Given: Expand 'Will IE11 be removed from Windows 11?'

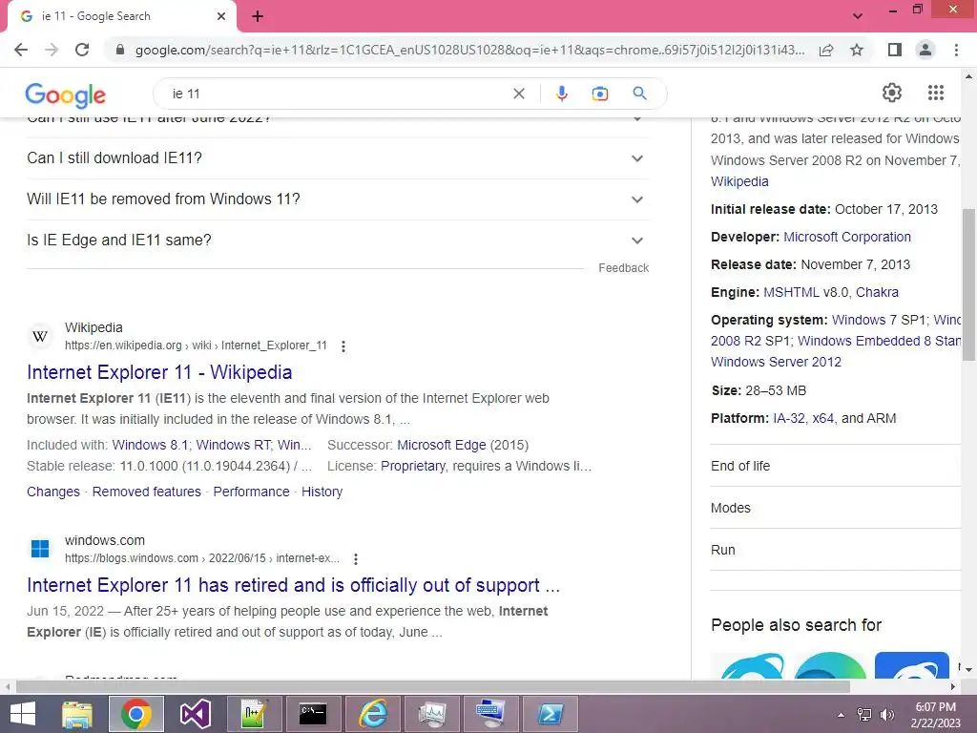Looking at the screenshot, I should 338,199.
